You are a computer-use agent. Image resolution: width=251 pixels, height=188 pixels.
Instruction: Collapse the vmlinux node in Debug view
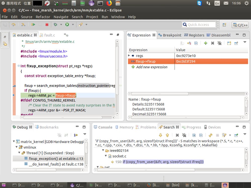(17, 147)
